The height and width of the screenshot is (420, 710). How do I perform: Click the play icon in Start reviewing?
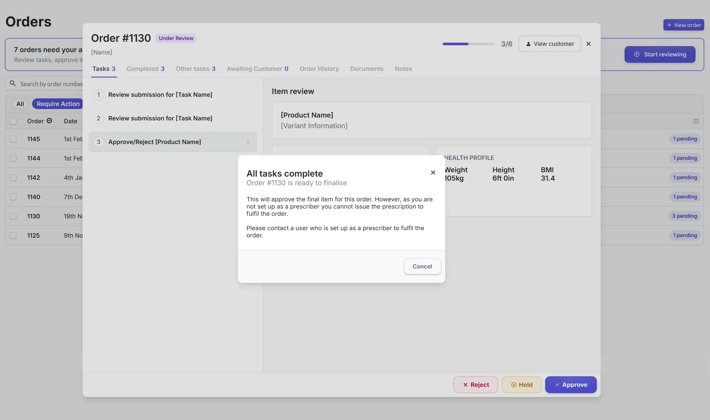(x=637, y=54)
